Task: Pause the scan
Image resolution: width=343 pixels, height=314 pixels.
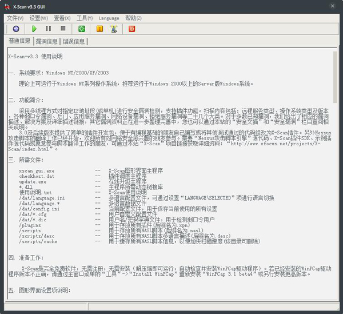Action: [x=49, y=29]
